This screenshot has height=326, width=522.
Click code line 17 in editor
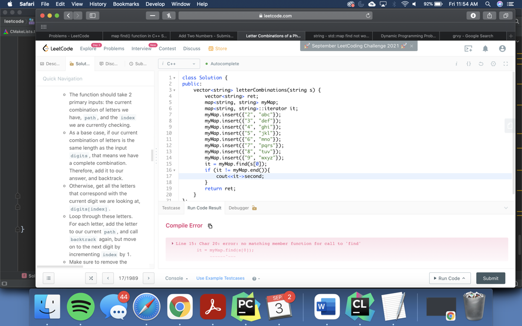pos(345,176)
